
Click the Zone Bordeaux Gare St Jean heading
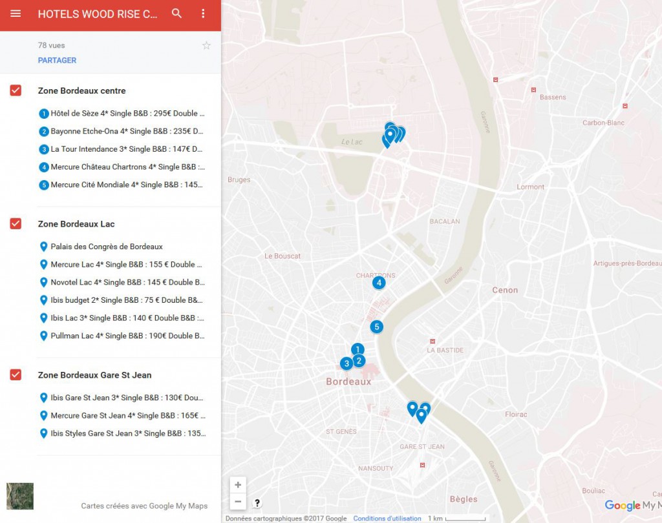pos(94,375)
